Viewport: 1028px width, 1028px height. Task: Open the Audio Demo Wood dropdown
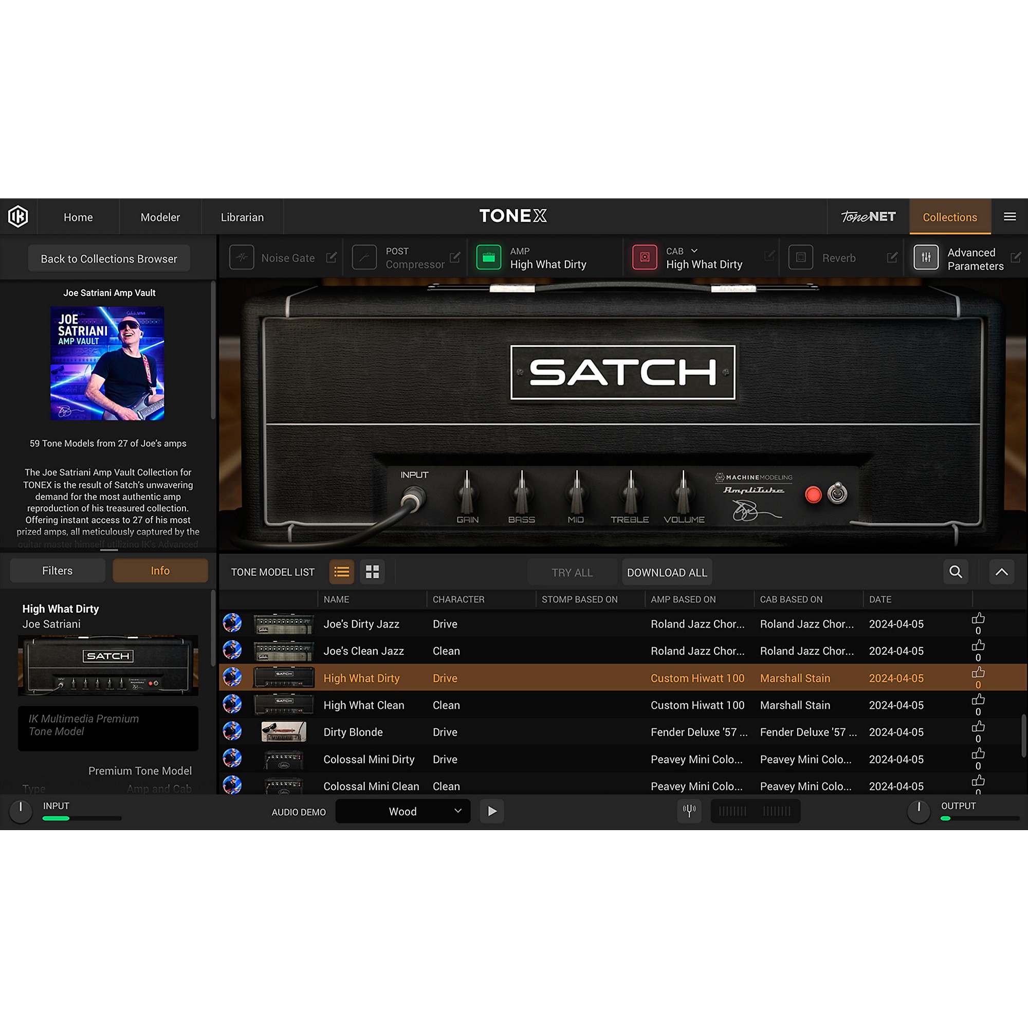pyautogui.click(x=403, y=811)
